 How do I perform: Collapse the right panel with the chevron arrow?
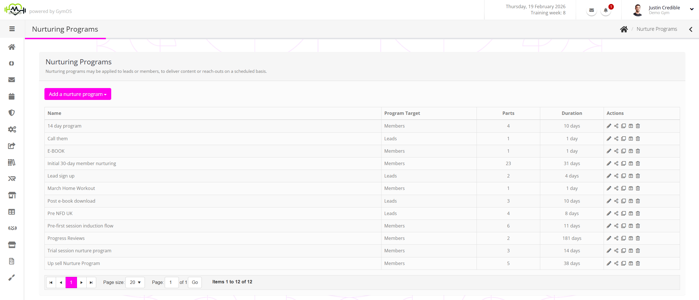(691, 29)
